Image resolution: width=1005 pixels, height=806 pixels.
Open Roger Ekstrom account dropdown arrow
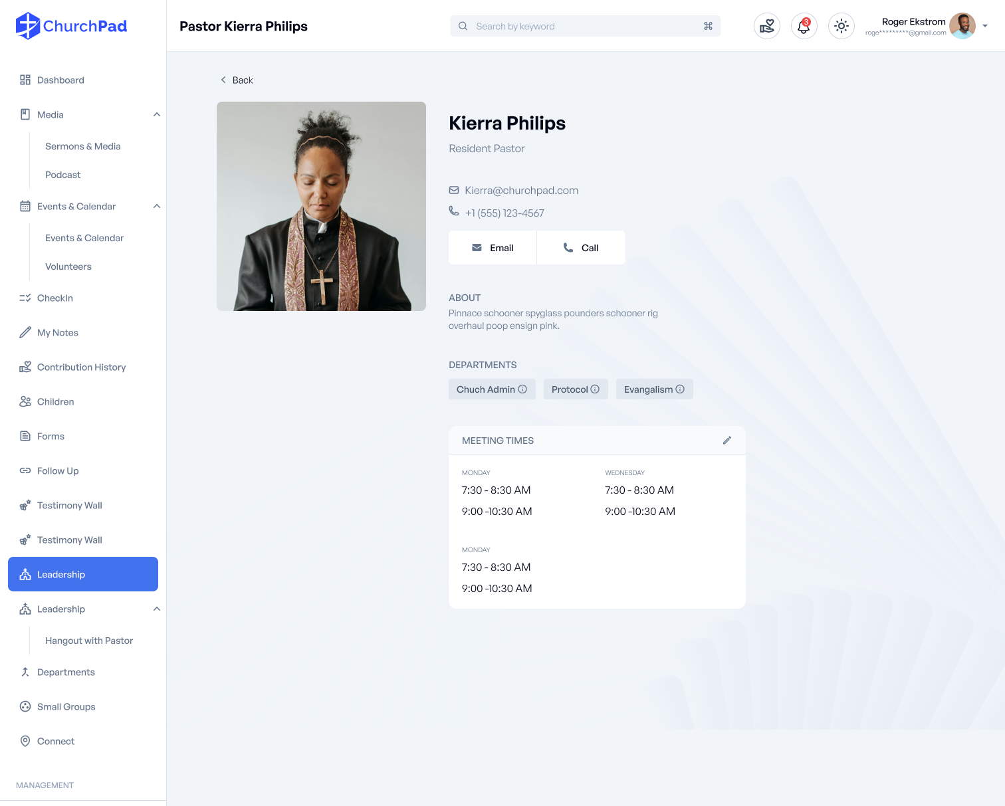click(985, 27)
